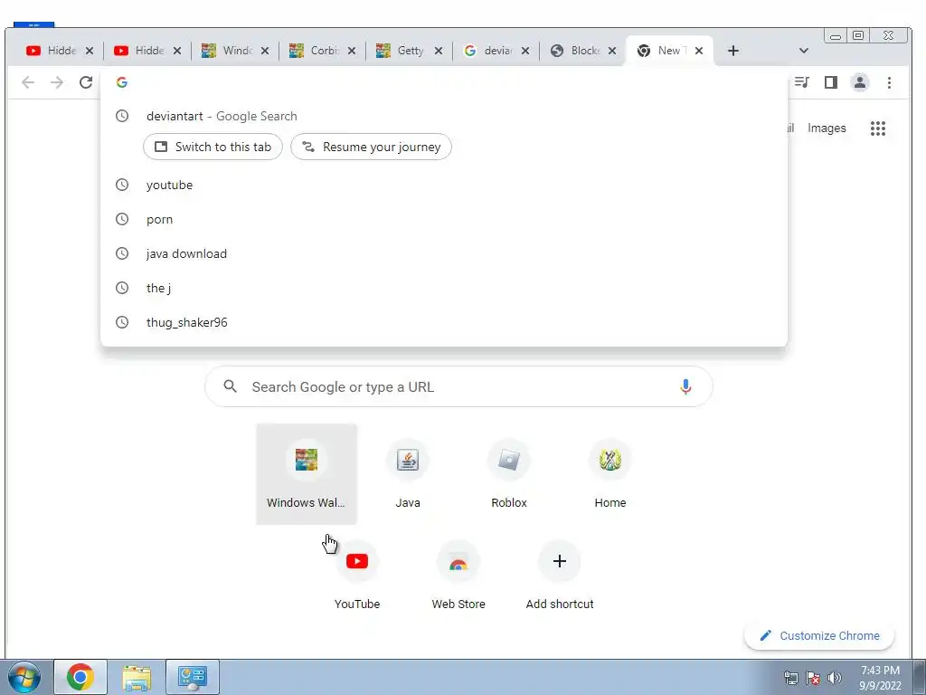The height and width of the screenshot is (695, 926).
Task: Open the Google apps grid icon
Action: tap(877, 129)
